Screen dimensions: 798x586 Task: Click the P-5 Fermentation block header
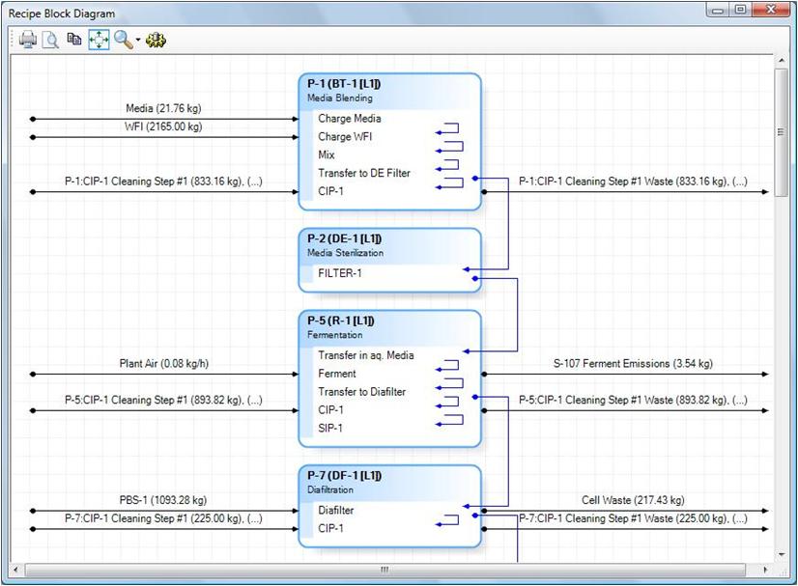(x=388, y=327)
